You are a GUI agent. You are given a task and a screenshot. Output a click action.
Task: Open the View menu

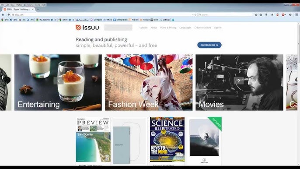click(12, 5)
